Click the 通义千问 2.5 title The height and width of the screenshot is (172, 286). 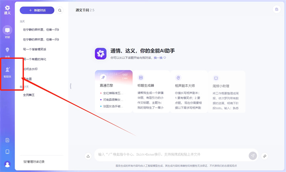[x=85, y=10]
